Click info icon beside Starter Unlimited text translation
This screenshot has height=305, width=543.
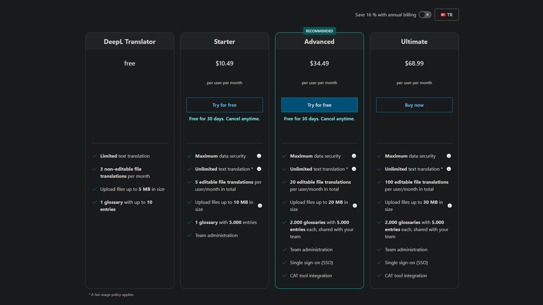point(259,169)
